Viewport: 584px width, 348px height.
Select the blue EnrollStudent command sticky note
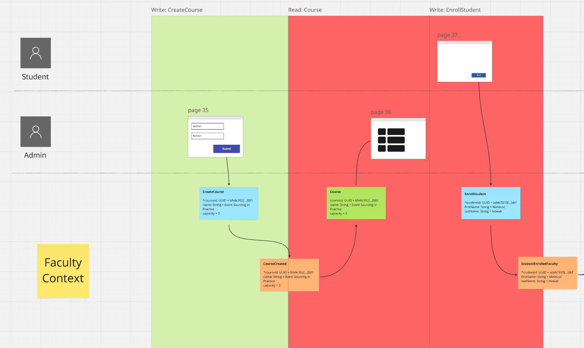(x=490, y=203)
